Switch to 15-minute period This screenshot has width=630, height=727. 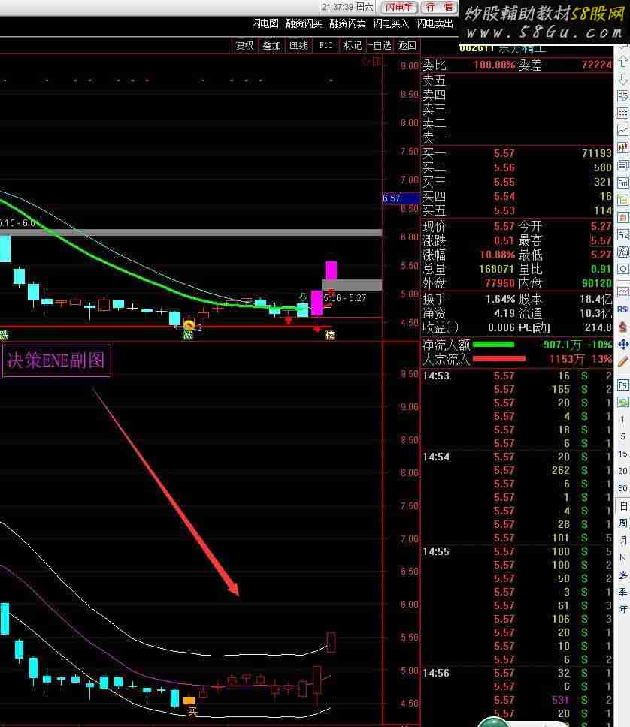click(622, 454)
